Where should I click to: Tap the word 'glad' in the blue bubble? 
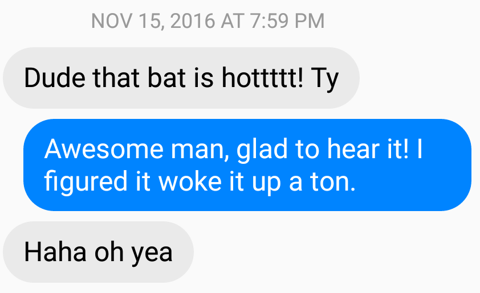pyautogui.click(x=262, y=150)
